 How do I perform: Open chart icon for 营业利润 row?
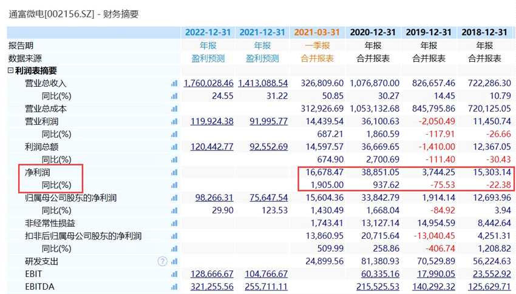(x=174, y=122)
